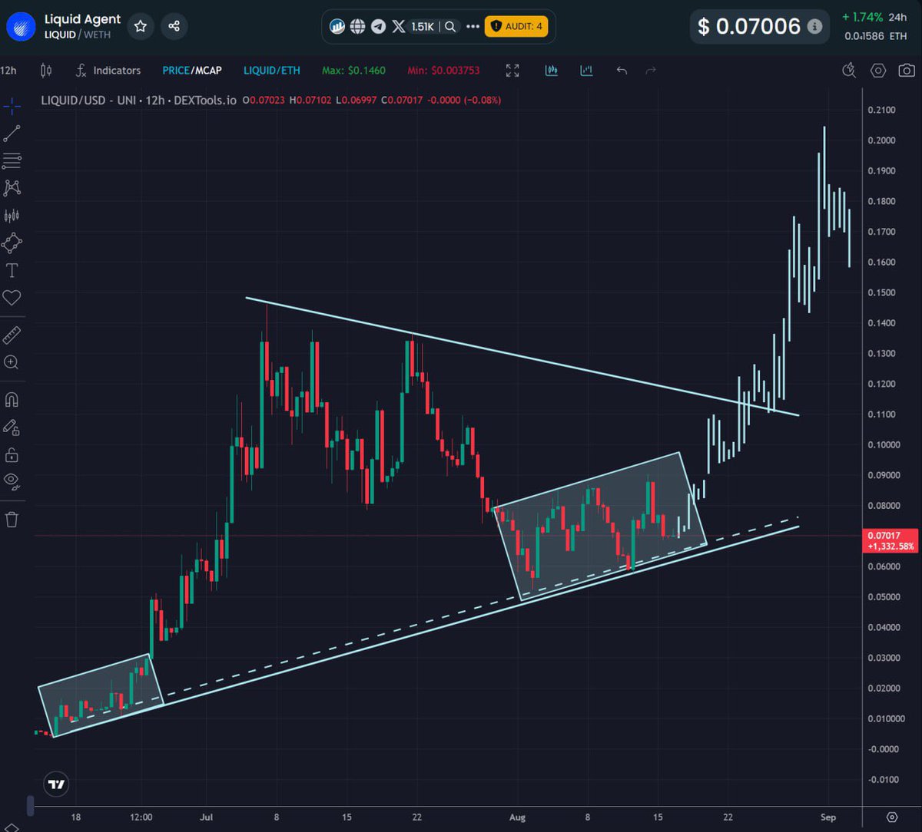Toggle the trades bar overlay icon
Viewport: 922px width, 832px height.
coord(552,71)
